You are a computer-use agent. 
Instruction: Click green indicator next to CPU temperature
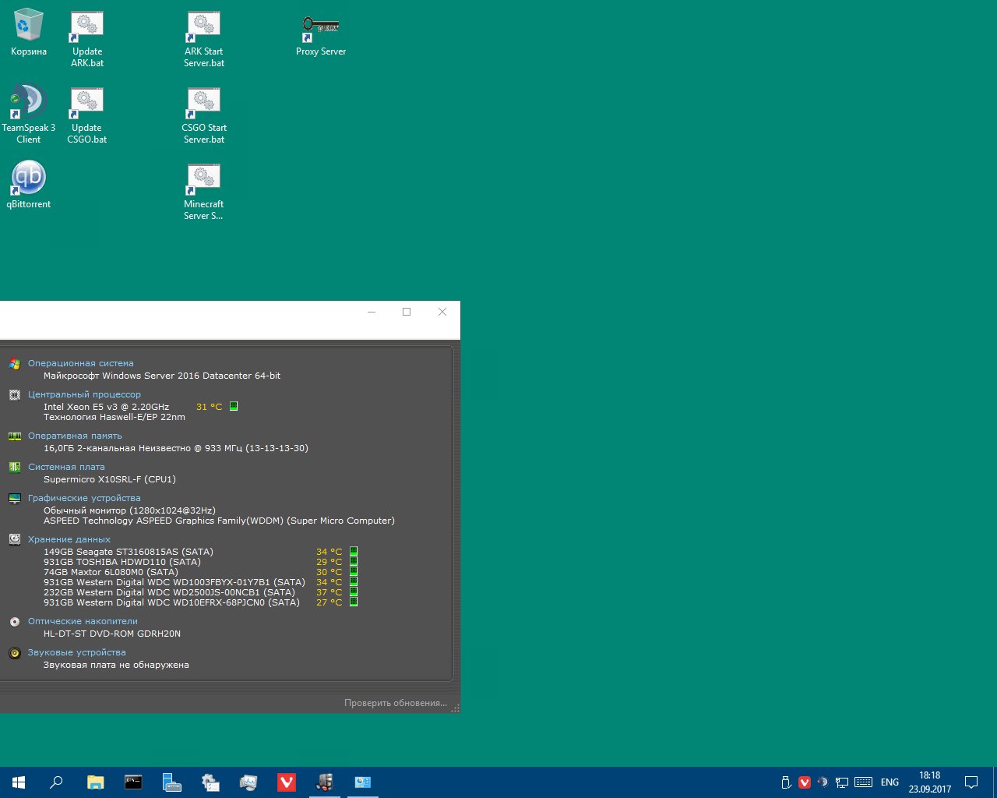click(x=234, y=406)
